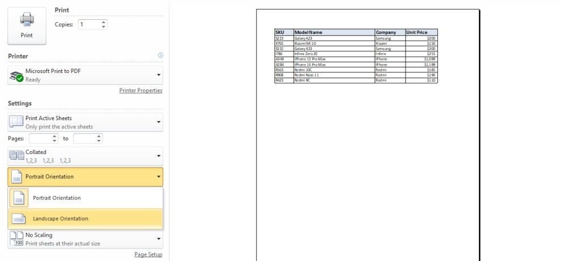This screenshot has width=562, height=261.
Task: Open the Microsoft Print to PDF dropdown
Action: [85, 75]
